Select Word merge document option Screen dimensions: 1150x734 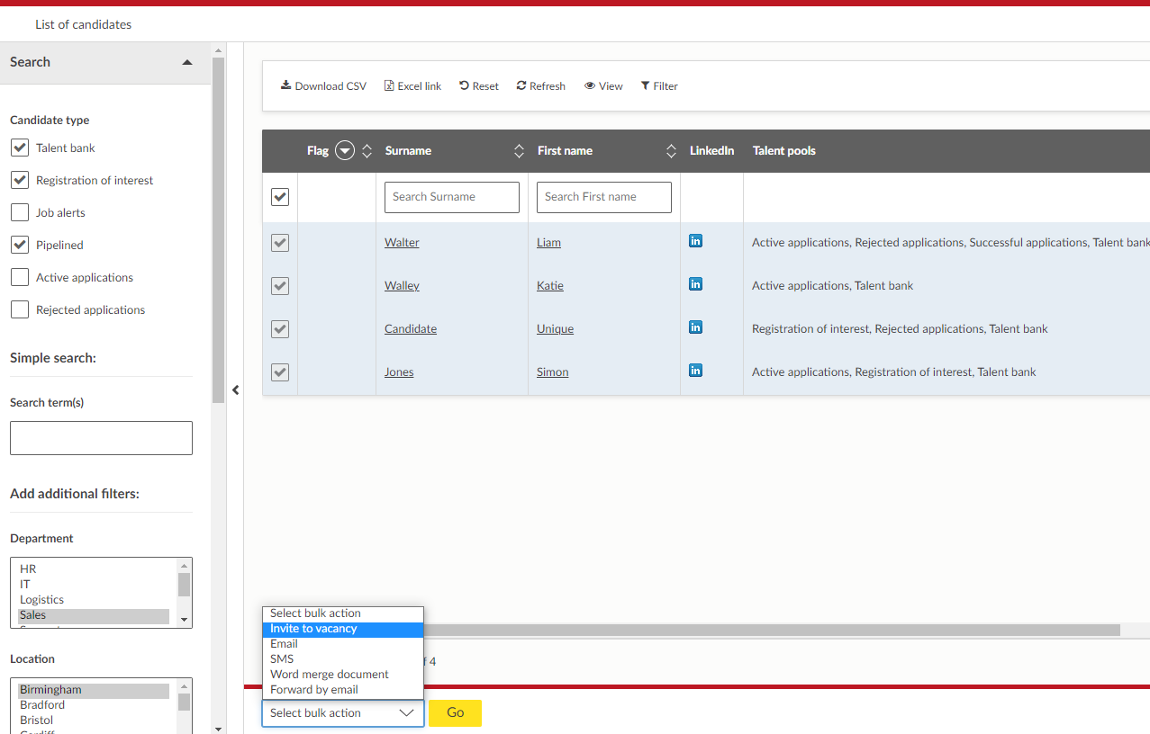click(x=330, y=675)
